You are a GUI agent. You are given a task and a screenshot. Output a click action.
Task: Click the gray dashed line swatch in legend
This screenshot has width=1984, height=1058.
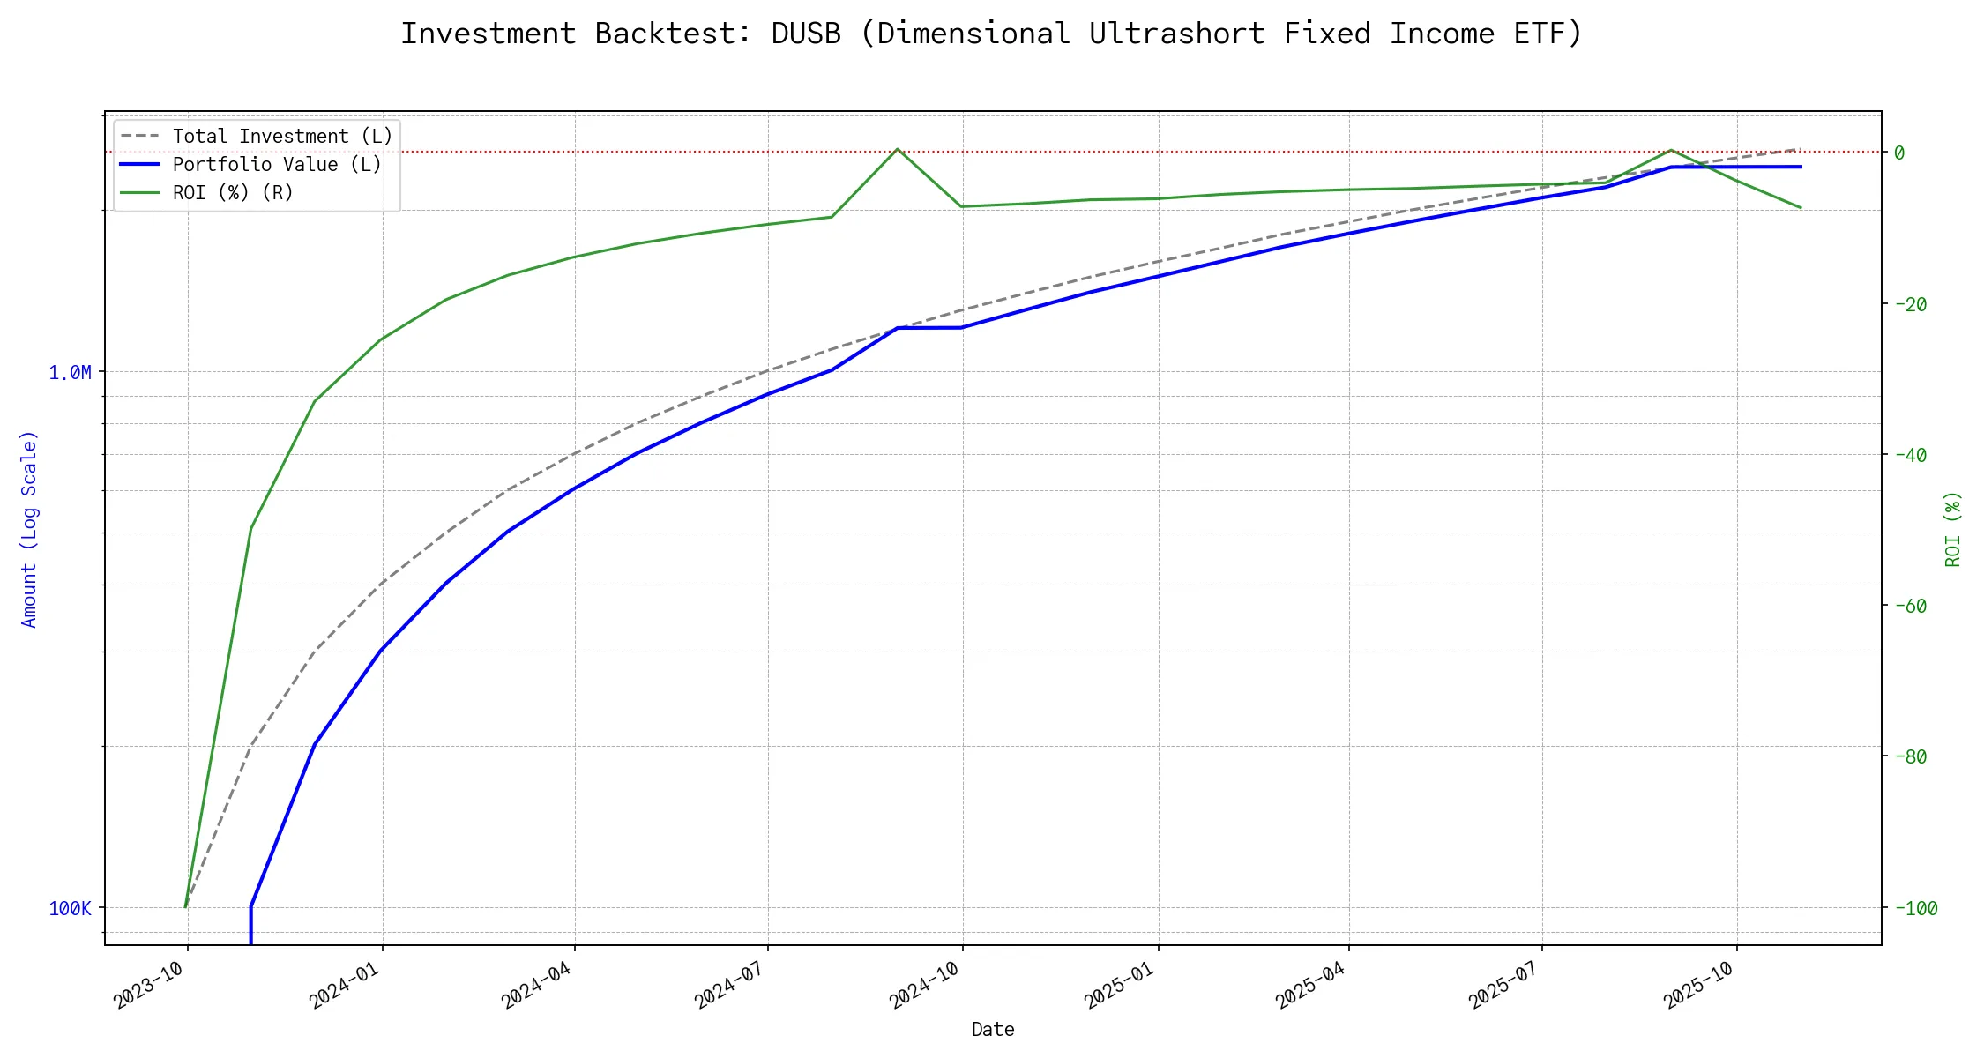[x=140, y=136]
